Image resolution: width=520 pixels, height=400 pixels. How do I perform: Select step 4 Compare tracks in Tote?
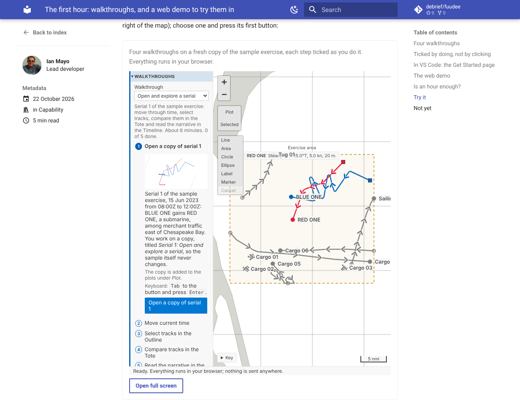click(172, 352)
